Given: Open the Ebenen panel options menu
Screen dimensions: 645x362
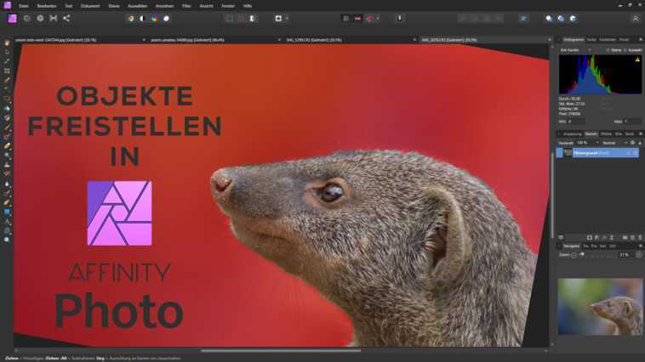Looking at the screenshot, I should (x=640, y=134).
